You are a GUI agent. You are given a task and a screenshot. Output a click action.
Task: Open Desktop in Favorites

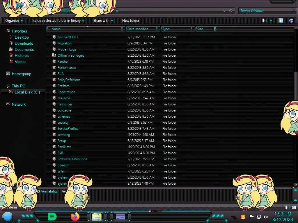[22, 37]
